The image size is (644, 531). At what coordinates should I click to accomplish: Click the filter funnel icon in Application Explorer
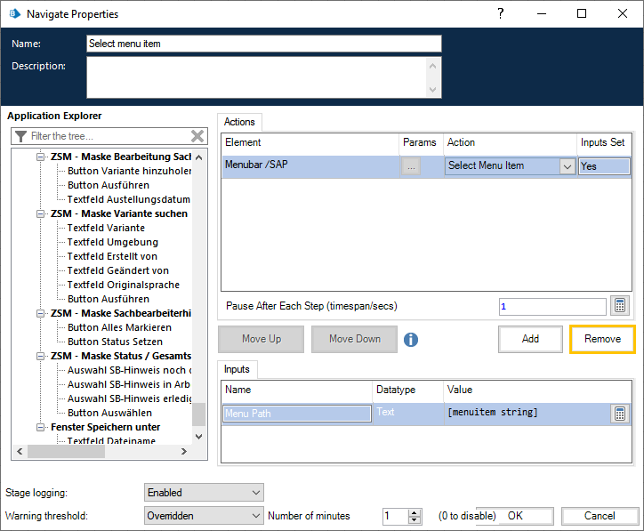[x=20, y=136]
